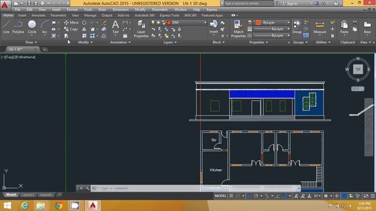Open the lineweight ByLayer dropdown
Image resolution: width=376 pixels, height=211 pixels.
coord(272,29)
